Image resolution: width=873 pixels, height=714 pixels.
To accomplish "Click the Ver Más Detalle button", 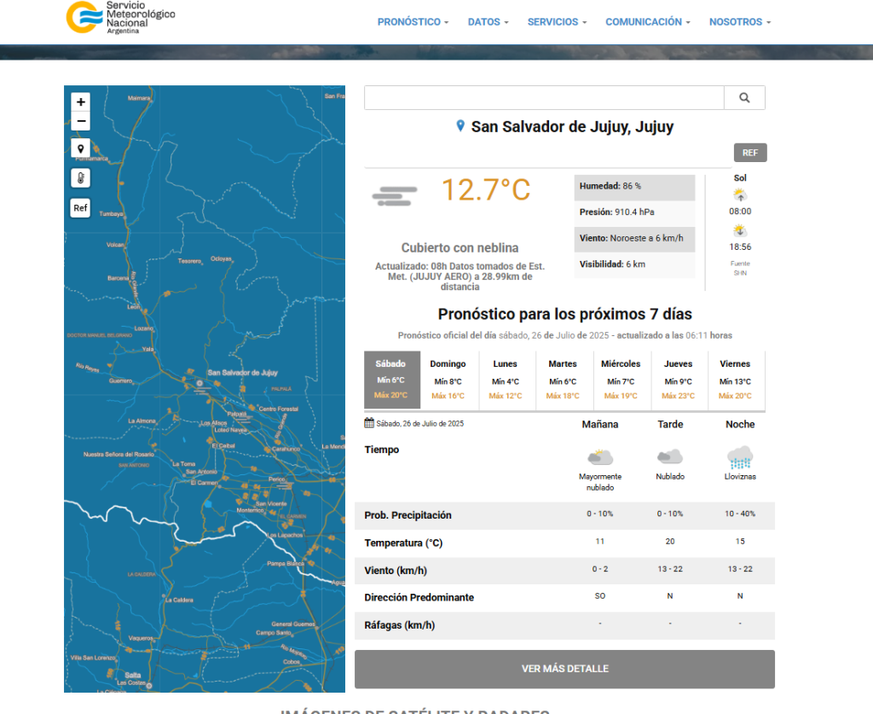I will [564, 669].
